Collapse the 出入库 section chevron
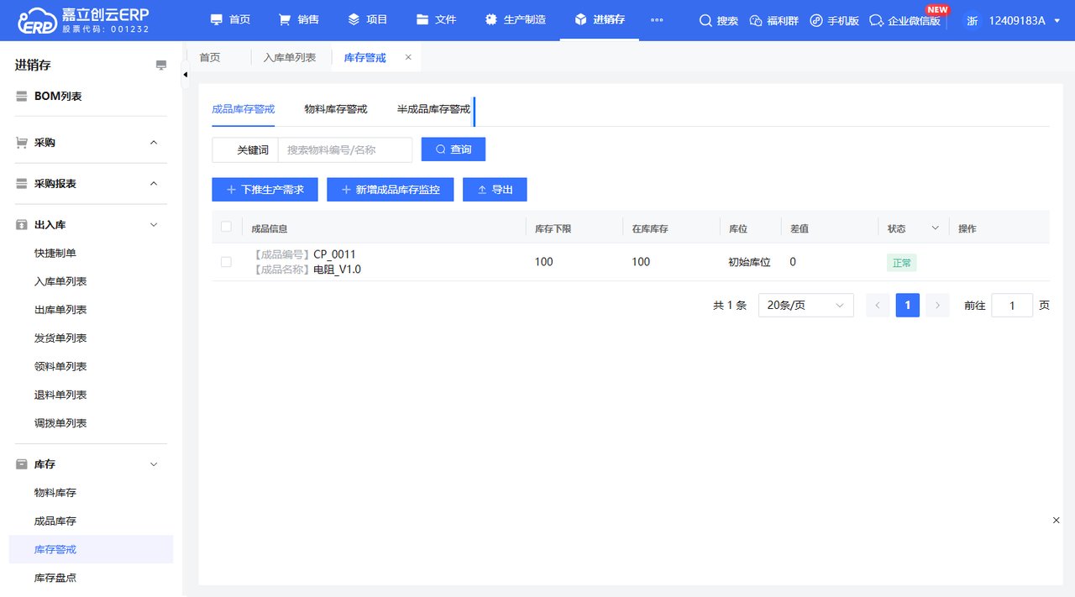Viewport: 1075px width, 597px height. [154, 225]
